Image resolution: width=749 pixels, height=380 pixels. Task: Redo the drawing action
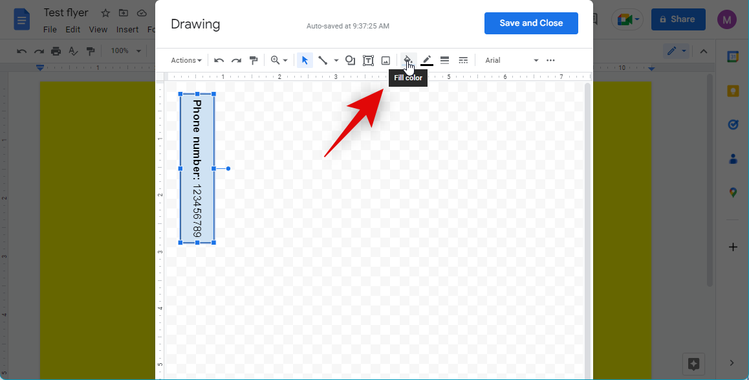[x=236, y=60]
